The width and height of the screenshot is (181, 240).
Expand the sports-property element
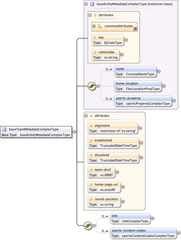174,101
